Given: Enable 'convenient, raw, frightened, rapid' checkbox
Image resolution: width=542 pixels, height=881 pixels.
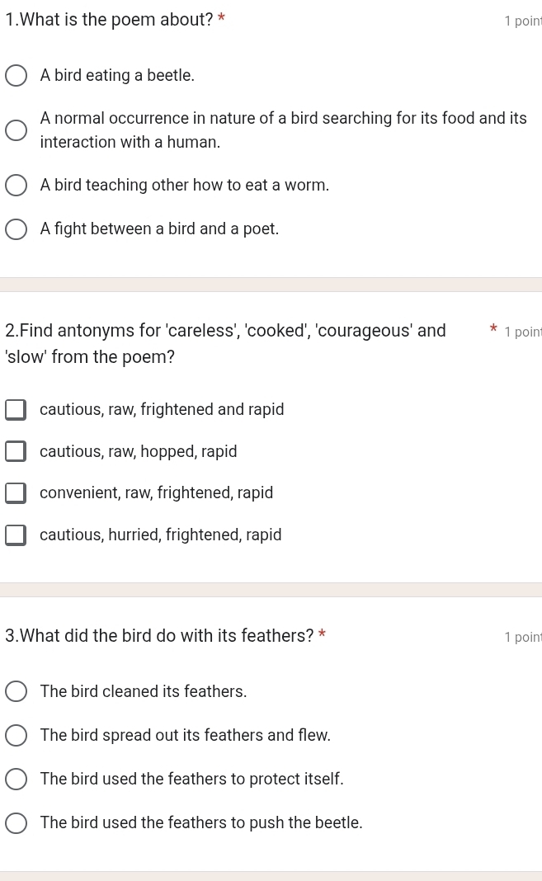Looking at the screenshot, I should (16, 493).
